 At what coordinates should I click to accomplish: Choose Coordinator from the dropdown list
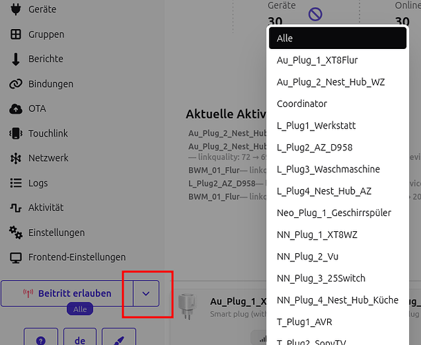pyautogui.click(x=337, y=103)
